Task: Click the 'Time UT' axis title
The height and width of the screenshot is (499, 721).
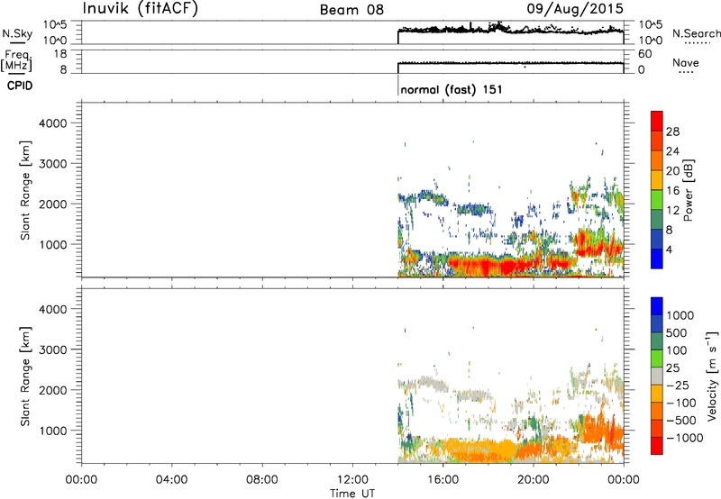Action: point(352,494)
